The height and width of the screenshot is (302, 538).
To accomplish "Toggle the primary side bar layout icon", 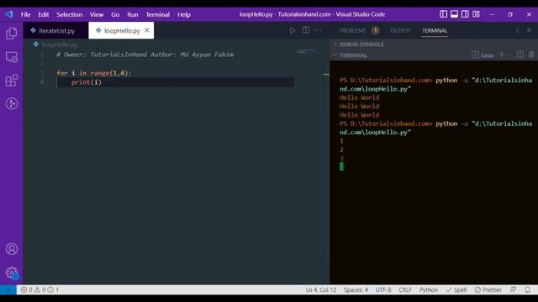I will click(443, 14).
